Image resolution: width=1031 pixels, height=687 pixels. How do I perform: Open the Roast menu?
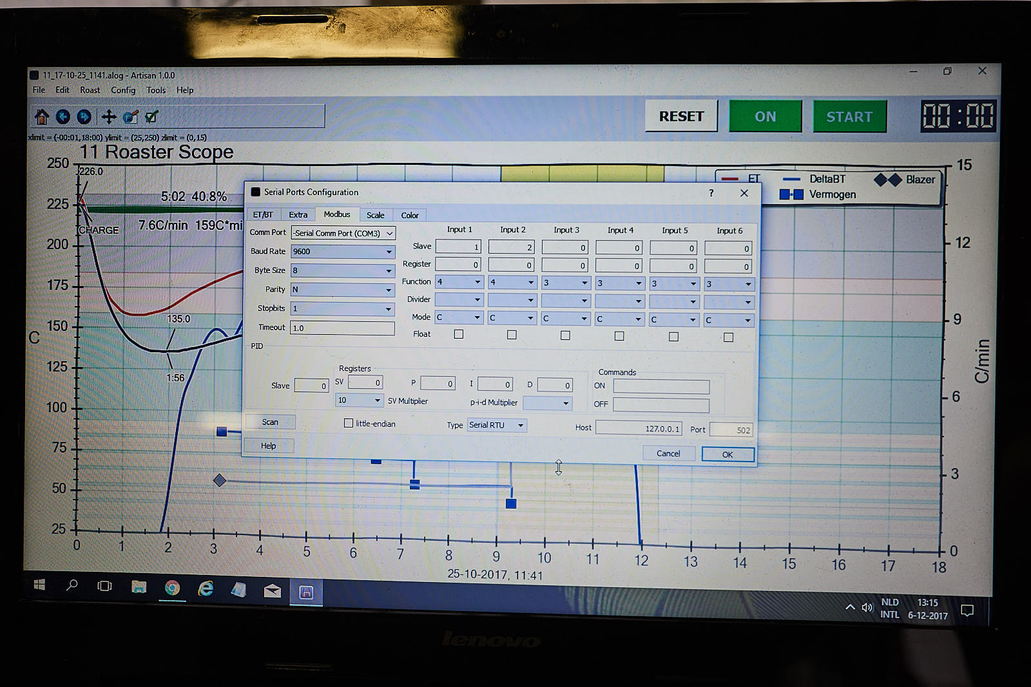(x=90, y=90)
